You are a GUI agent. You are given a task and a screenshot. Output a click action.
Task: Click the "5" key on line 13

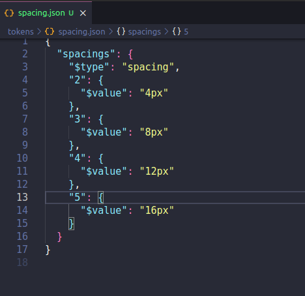(x=77, y=198)
